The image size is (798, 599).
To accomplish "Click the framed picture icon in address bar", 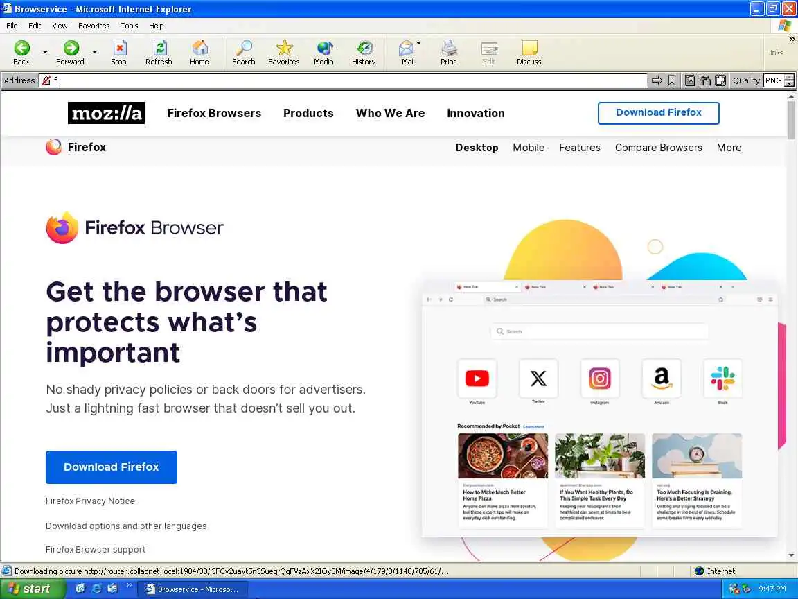I will (x=690, y=80).
